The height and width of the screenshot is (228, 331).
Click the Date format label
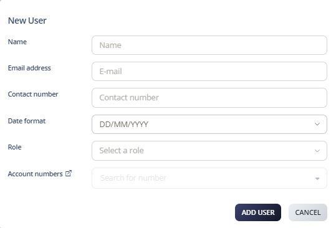pyautogui.click(x=27, y=121)
